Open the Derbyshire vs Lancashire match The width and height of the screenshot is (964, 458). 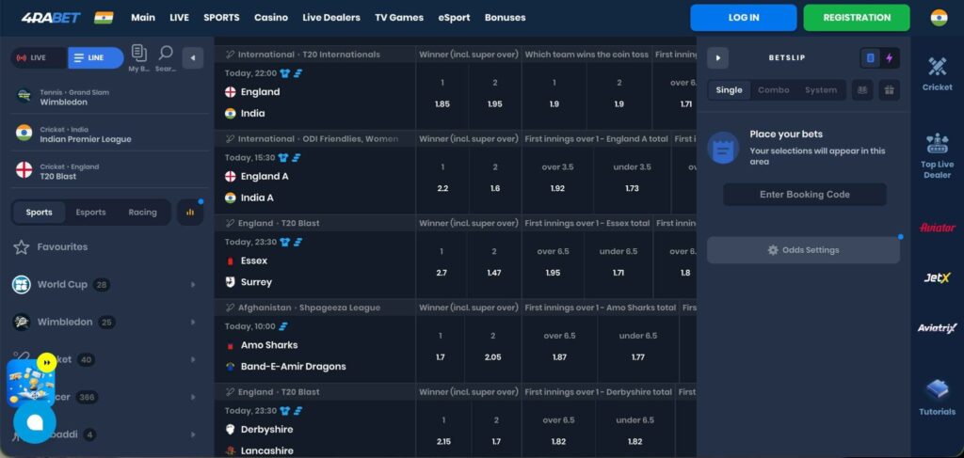[x=314, y=429]
